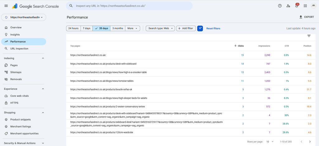
Task: Open the hamburger main menu
Action: tap(6, 6)
